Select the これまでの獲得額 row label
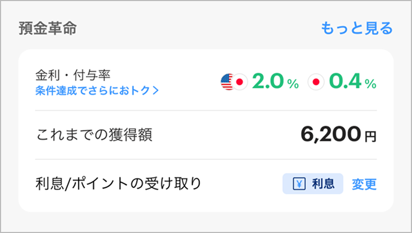 (94, 135)
